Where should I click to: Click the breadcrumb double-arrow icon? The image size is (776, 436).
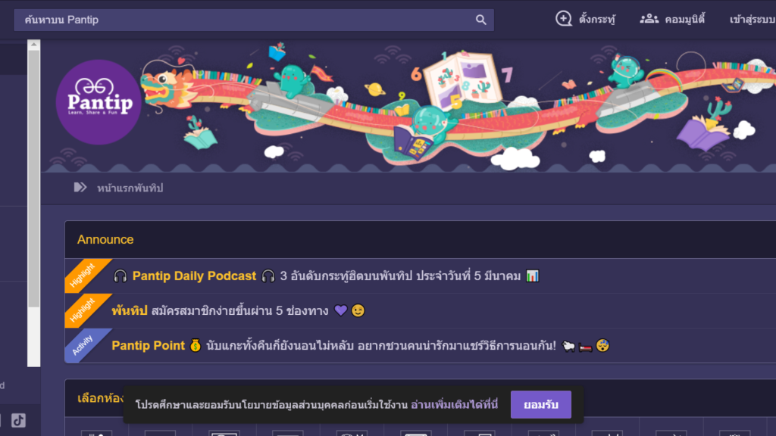pos(80,188)
